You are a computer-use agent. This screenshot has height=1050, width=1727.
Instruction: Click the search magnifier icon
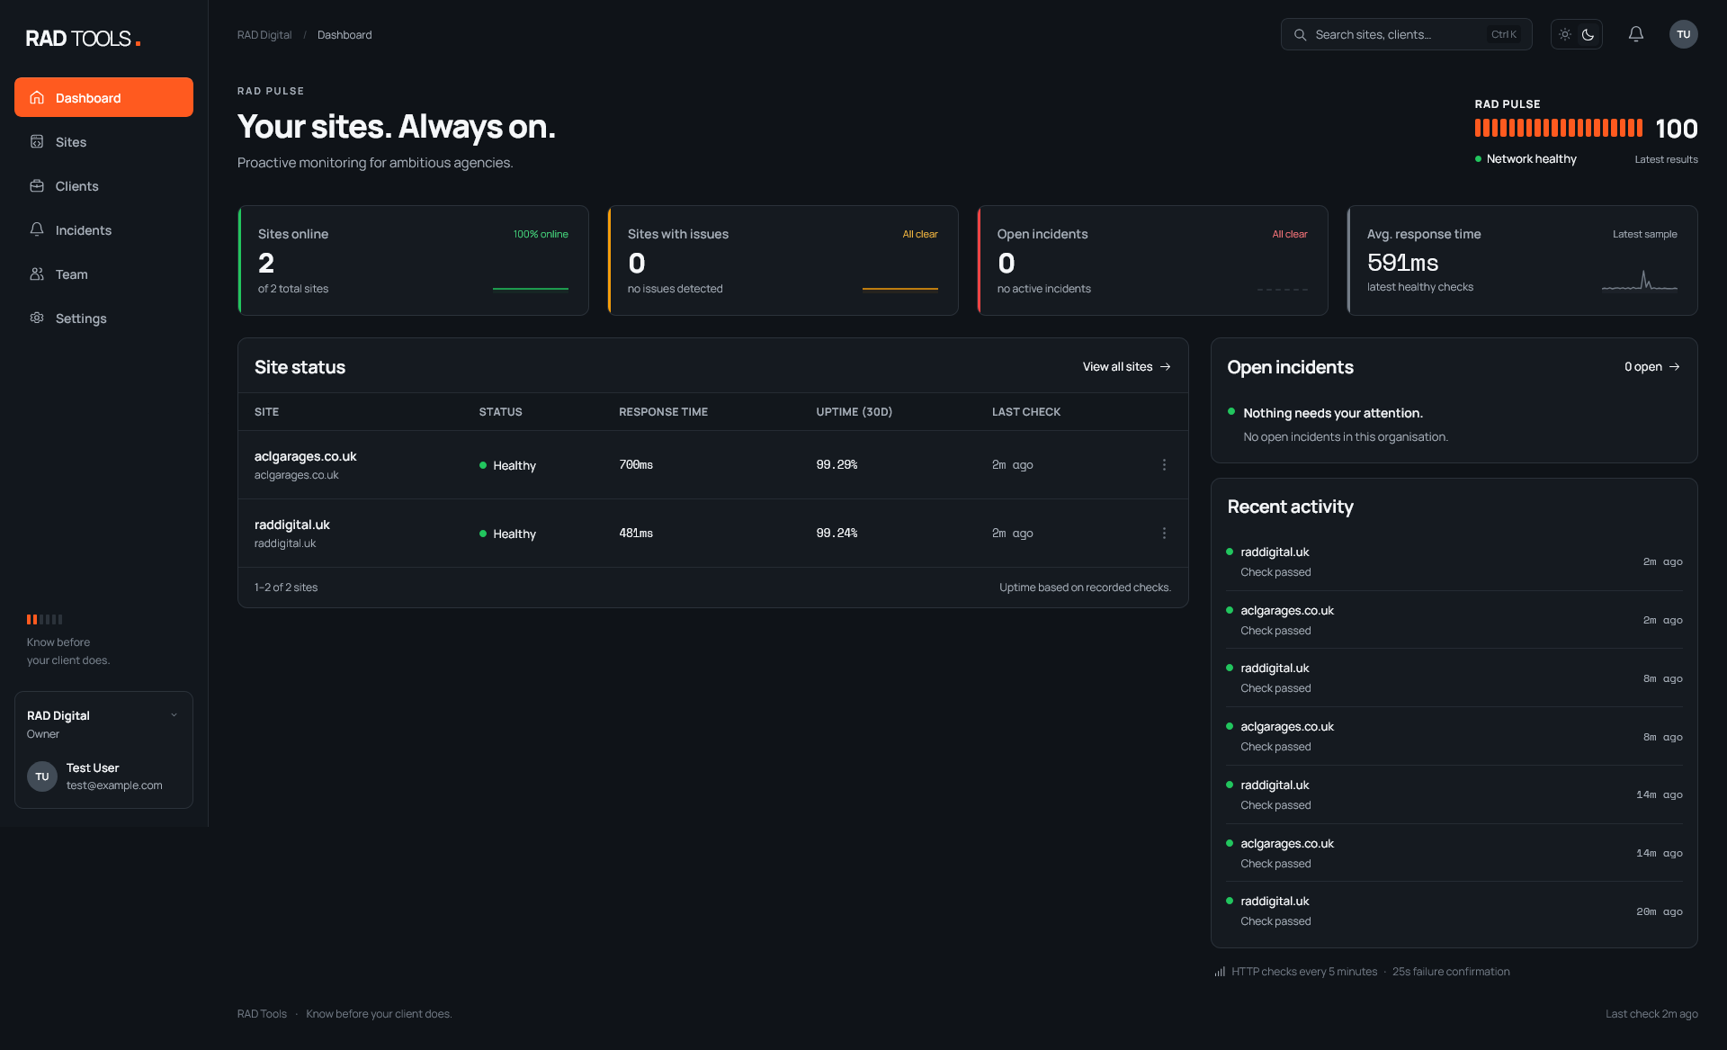pyautogui.click(x=1300, y=34)
